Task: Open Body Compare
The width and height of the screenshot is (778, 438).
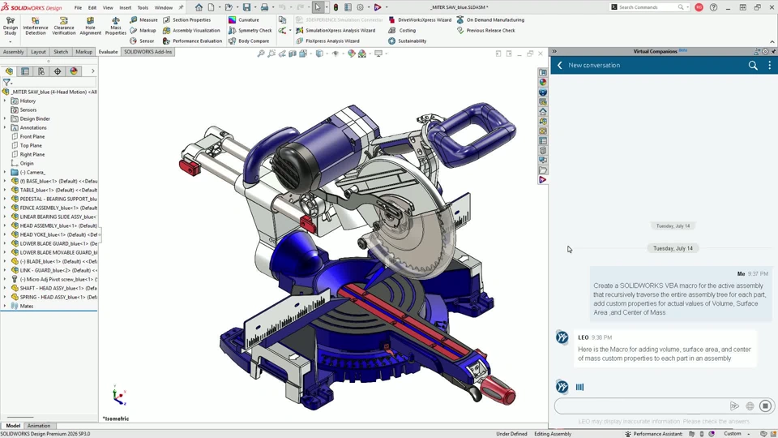Action: coord(249,41)
